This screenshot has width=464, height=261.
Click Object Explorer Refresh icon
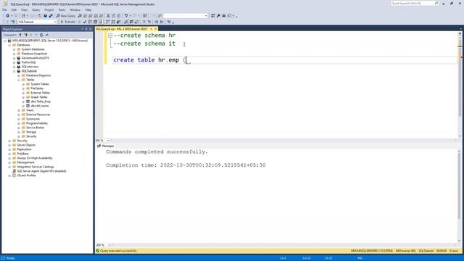pos(41,35)
